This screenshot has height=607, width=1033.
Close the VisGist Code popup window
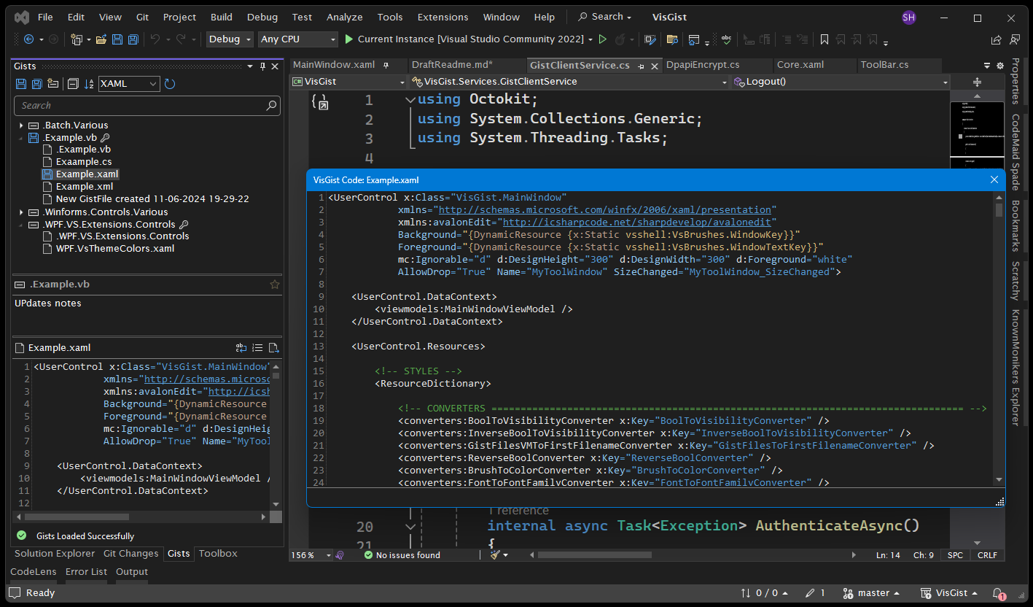tap(994, 179)
